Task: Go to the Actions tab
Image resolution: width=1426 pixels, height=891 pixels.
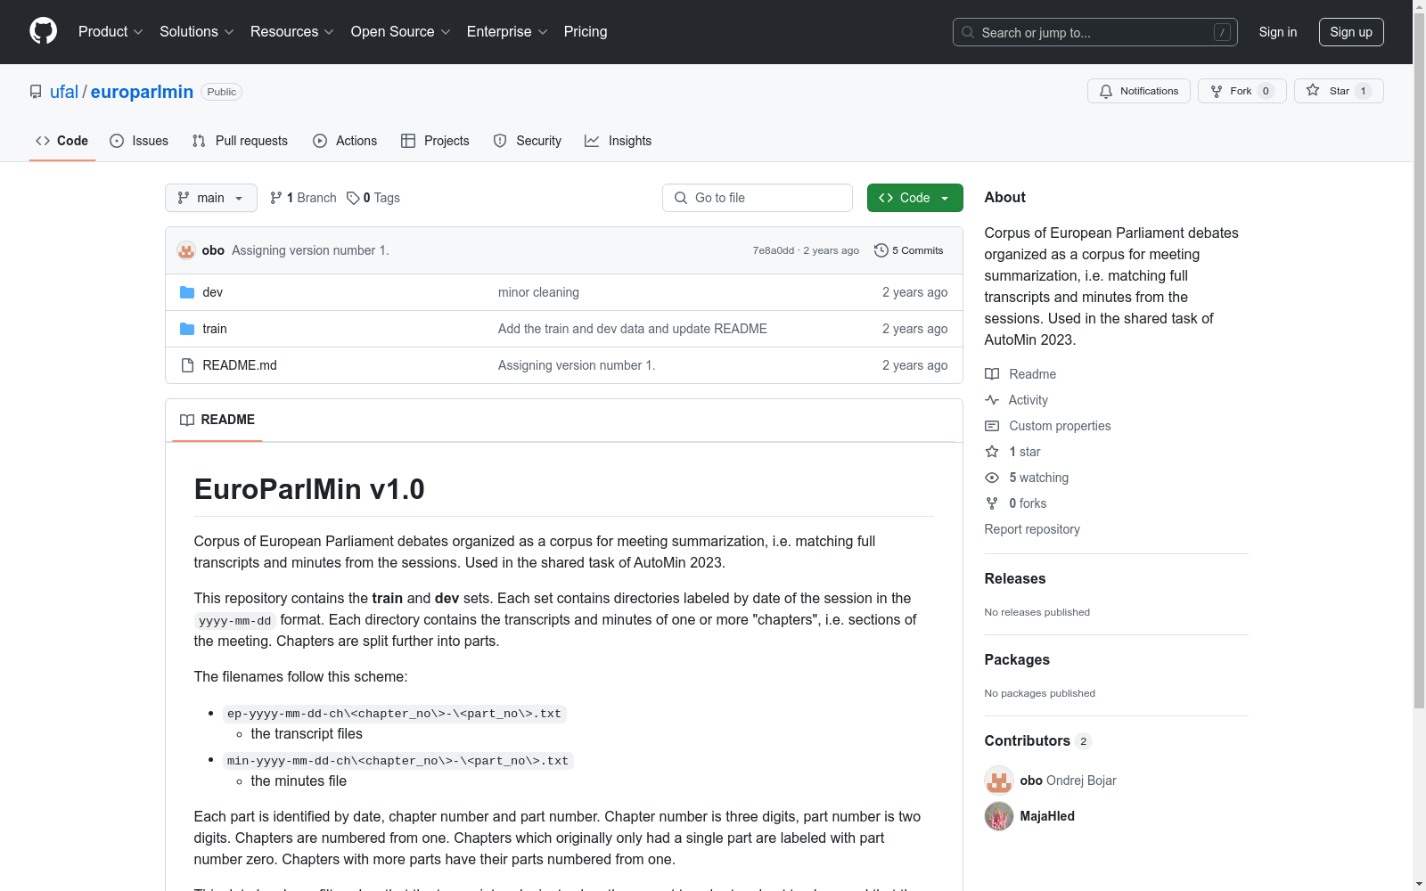Action: 345,141
